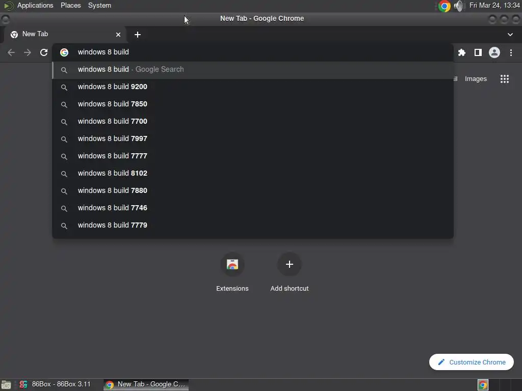Choose suggestion windows 8 build 8102
Image resolution: width=522 pixels, height=391 pixels.
[253, 173]
